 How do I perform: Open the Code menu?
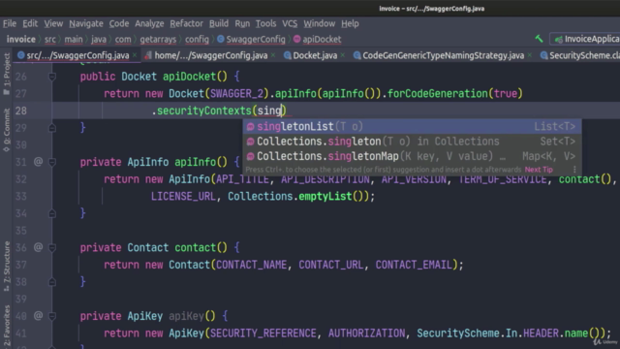(x=119, y=23)
